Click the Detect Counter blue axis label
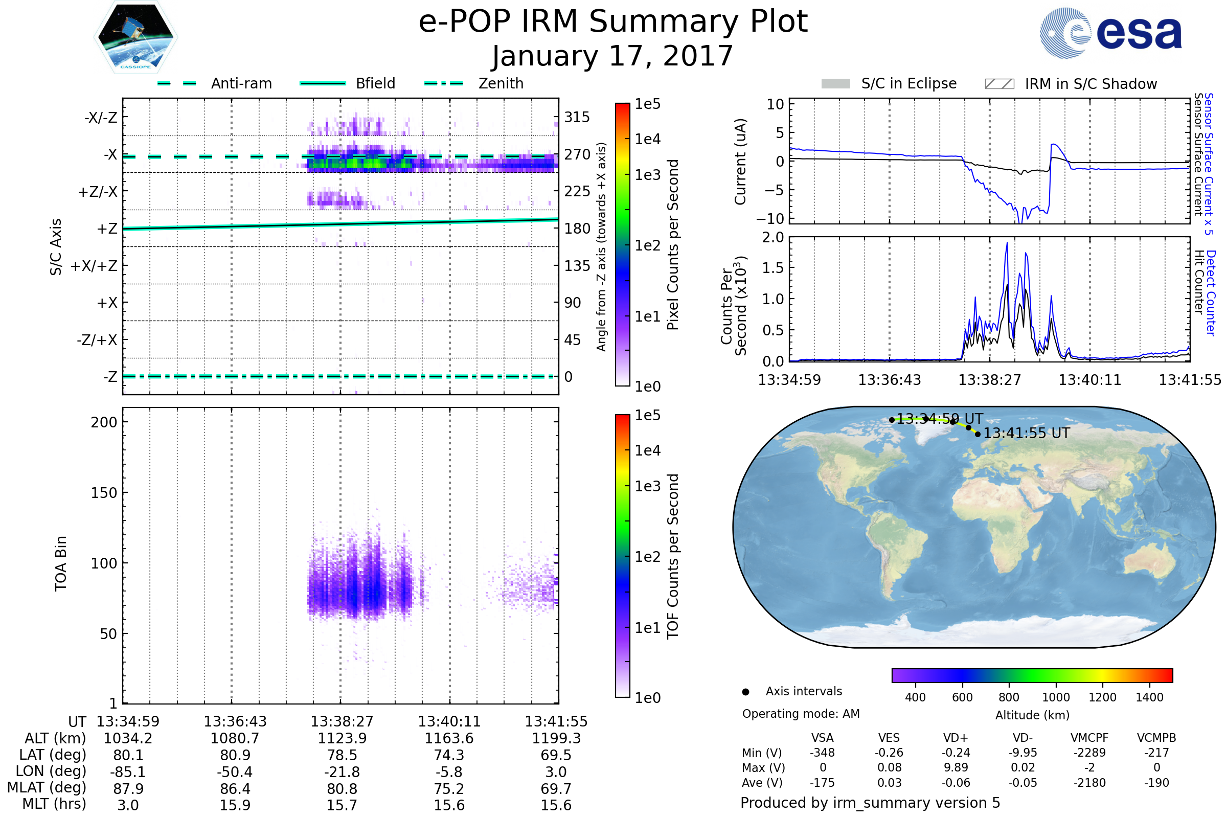The height and width of the screenshot is (818, 1227). (1210, 293)
